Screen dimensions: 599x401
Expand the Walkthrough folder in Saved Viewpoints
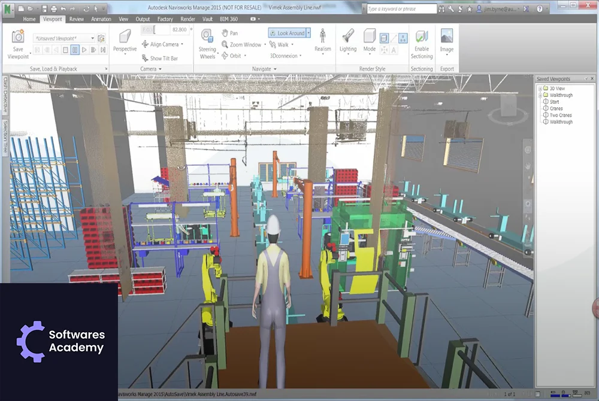(540, 95)
